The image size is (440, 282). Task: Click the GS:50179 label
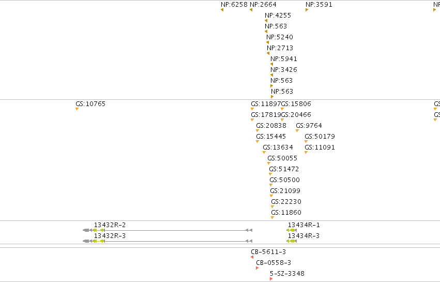(x=320, y=137)
